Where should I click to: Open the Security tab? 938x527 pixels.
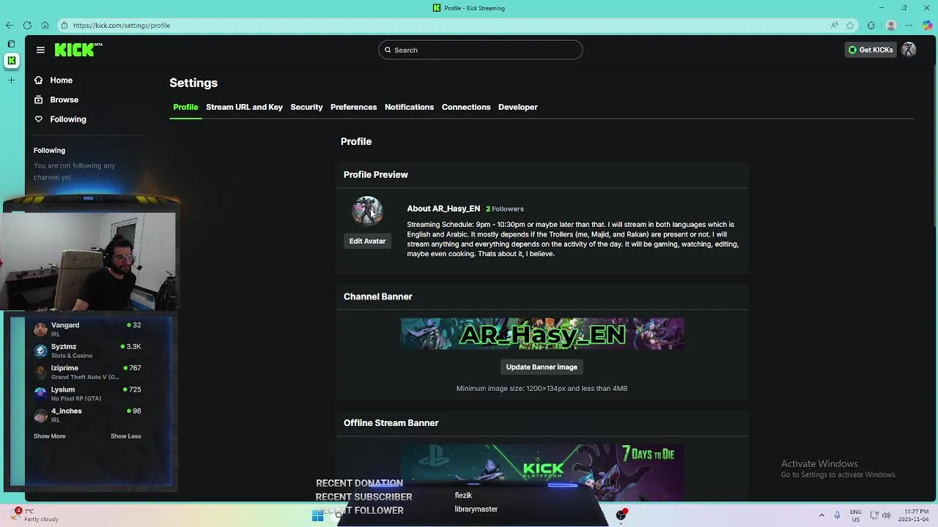(306, 107)
